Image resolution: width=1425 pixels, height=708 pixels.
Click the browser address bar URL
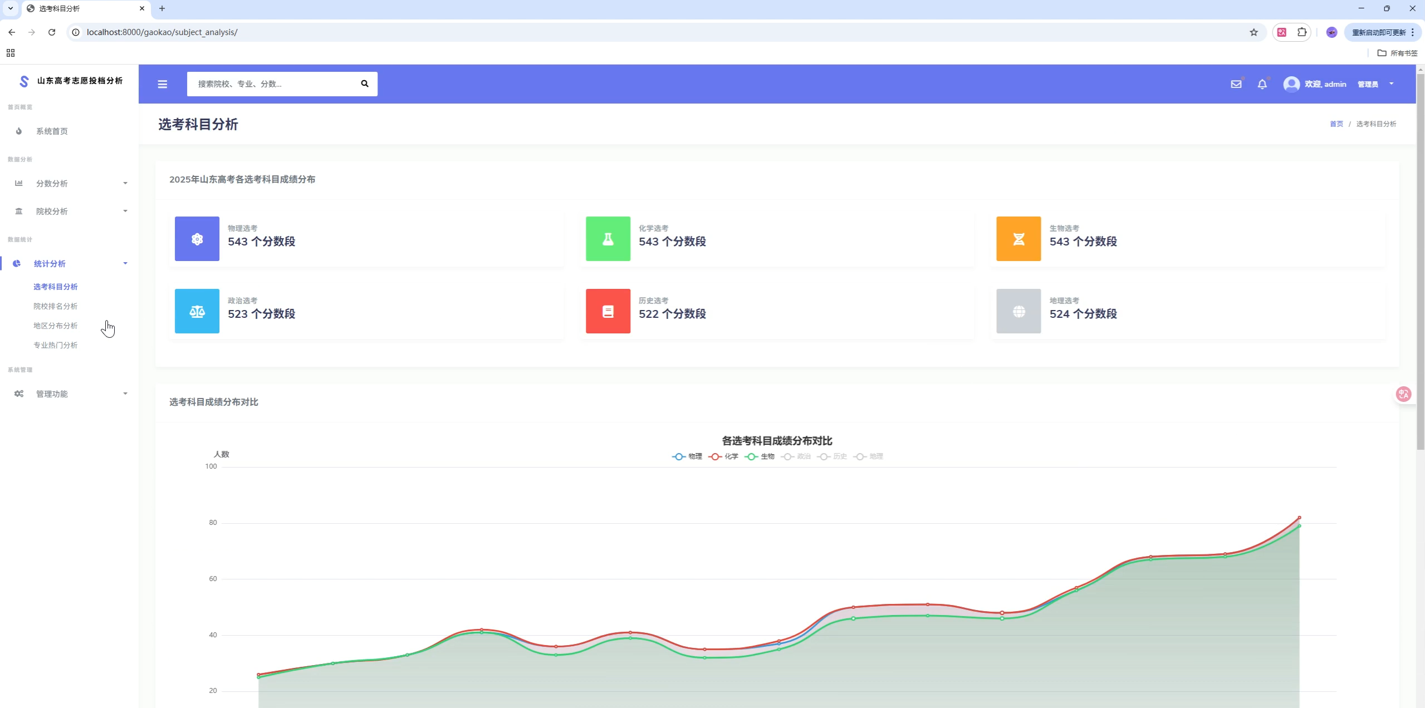coord(162,32)
